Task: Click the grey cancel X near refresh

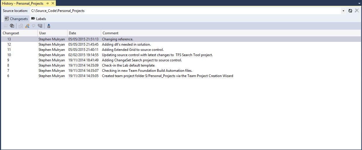Action: pyautogui.click(x=357, y=11)
